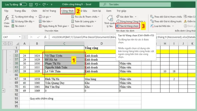Click Tự động tính tổng sigma icon
Viewport: 197px width, 111px height.
[x=13, y=17]
